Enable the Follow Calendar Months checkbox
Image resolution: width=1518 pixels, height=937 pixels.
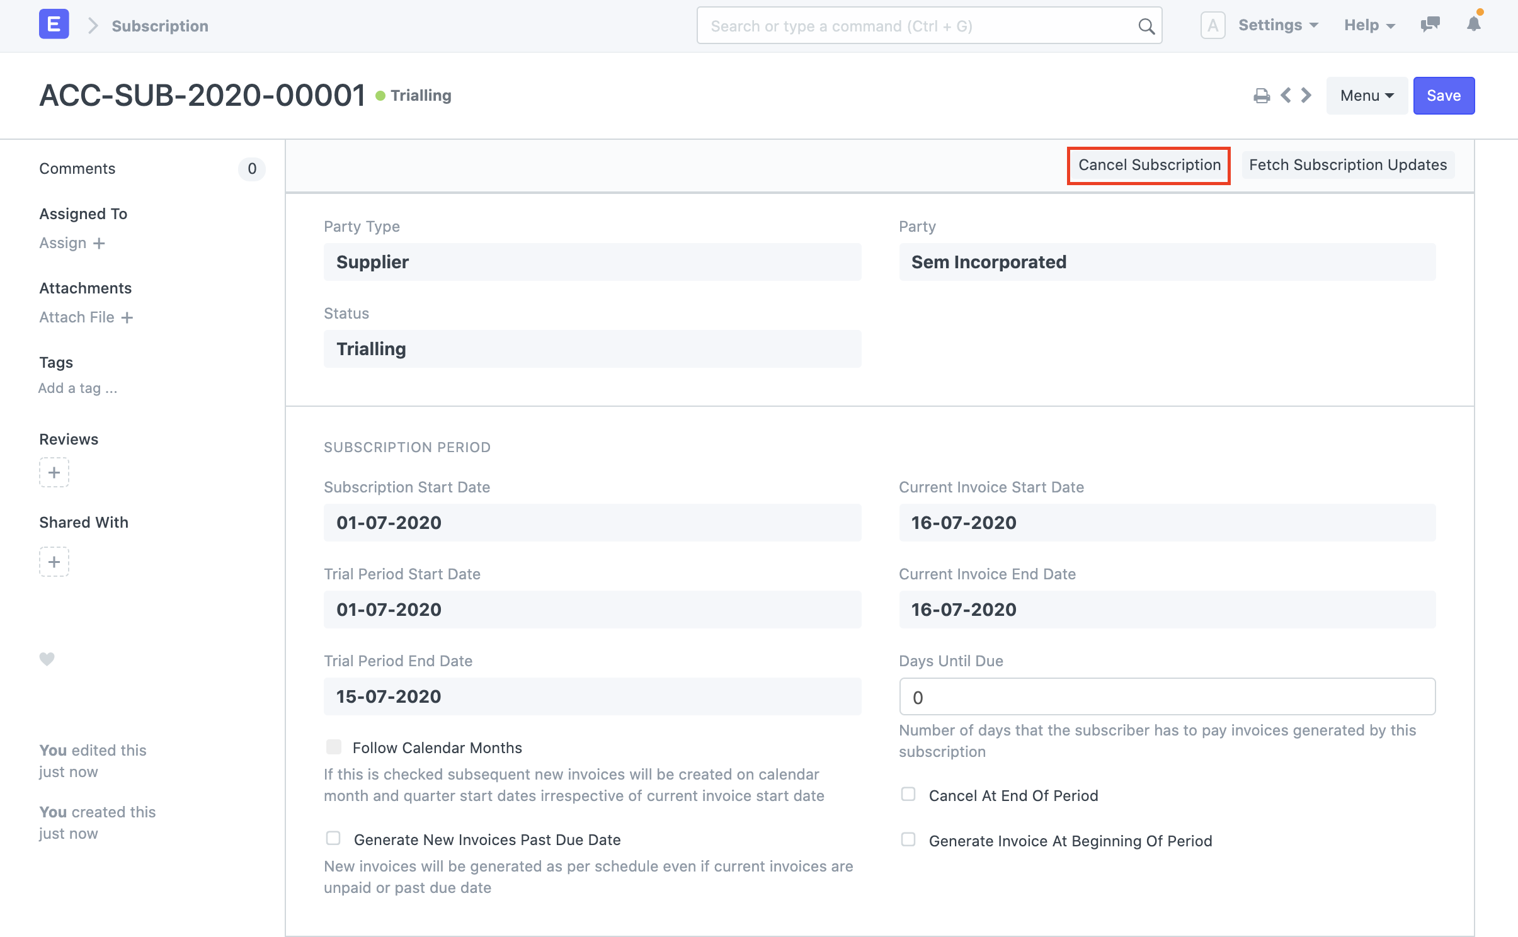click(x=333, y=747)
